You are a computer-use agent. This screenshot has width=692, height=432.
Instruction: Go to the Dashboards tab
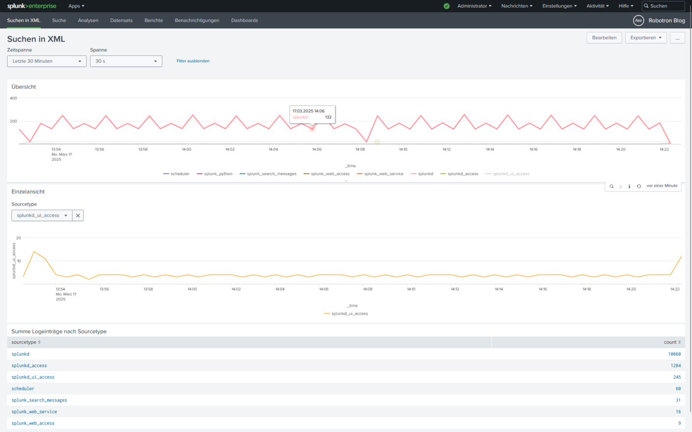click(244, 20)
